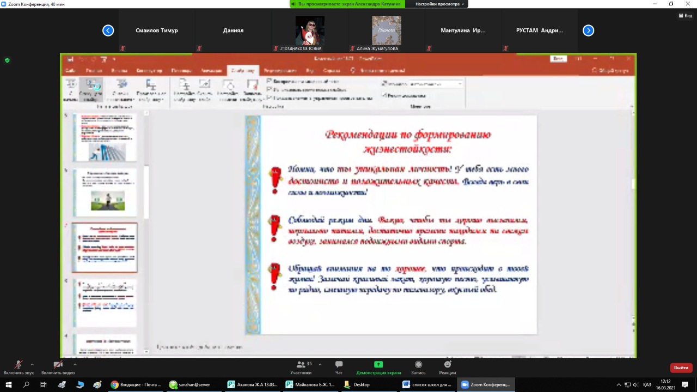This screenshot has height=392, width=697.
Task: Toggle the first checkbox in slideshow settings
Action: 269,81
